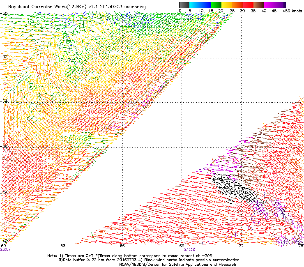The height and width of the screenshot is (267, 304).
Task: Click the 69 longitude axis label
Action: (x=182, y=246)
